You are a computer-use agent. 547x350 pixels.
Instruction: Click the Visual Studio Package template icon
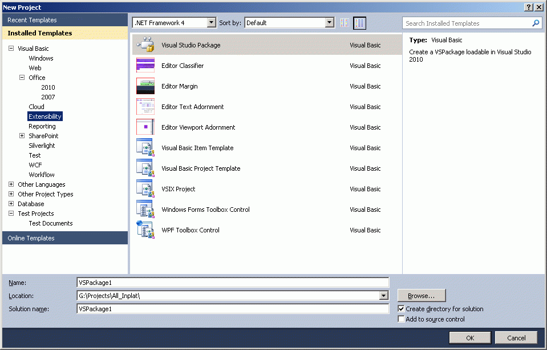point(145,45)
